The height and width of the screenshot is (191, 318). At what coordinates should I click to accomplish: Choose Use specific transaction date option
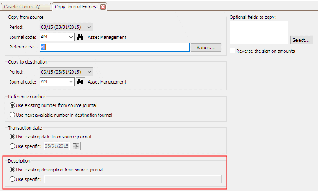(x=12, y=146)
